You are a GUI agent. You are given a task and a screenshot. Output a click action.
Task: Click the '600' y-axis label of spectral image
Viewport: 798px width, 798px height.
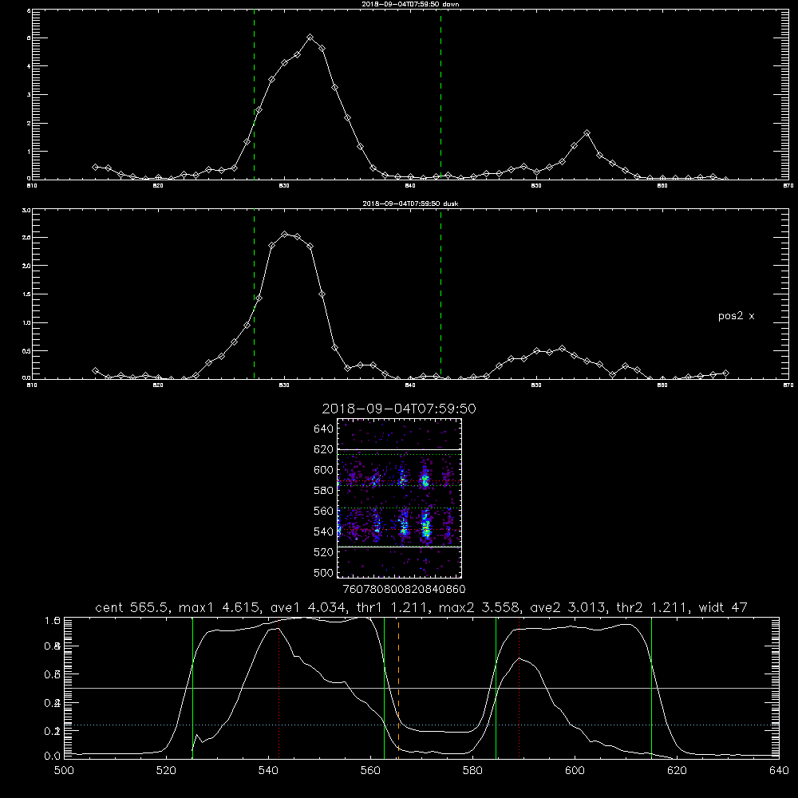(x=324, y=470)
